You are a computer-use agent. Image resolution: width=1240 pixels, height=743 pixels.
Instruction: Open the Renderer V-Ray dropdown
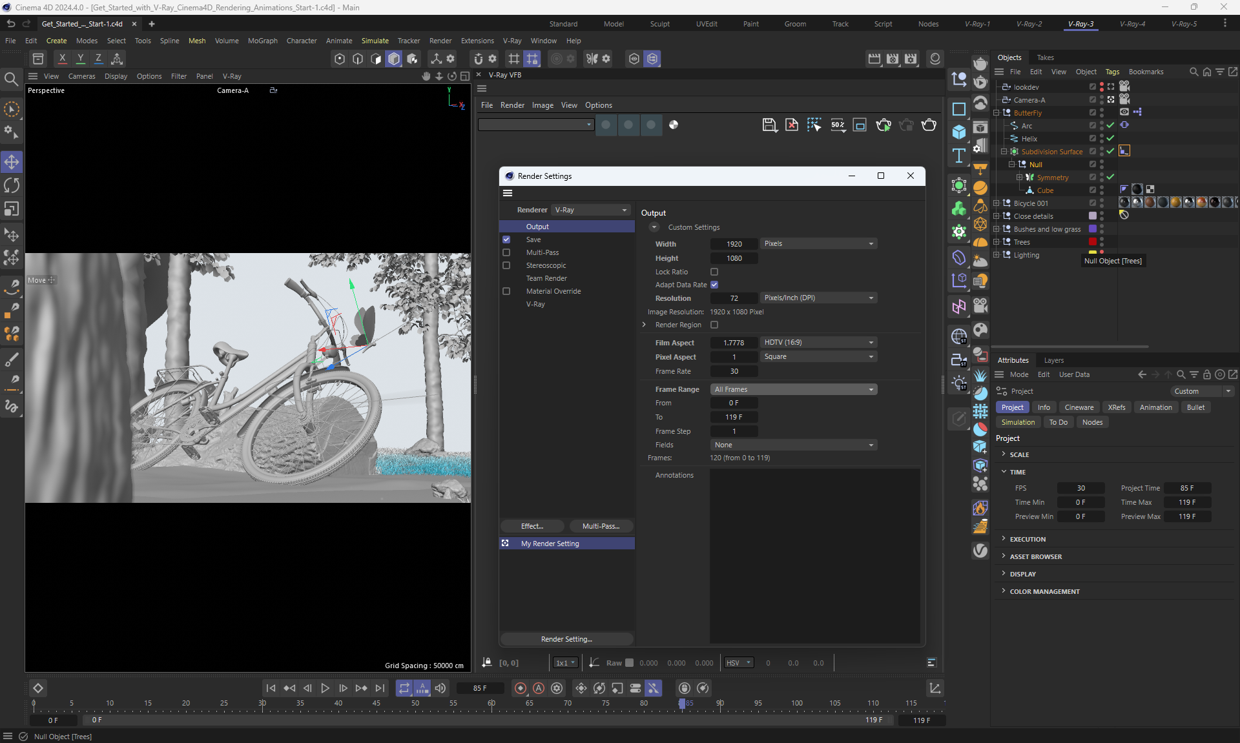591,210
